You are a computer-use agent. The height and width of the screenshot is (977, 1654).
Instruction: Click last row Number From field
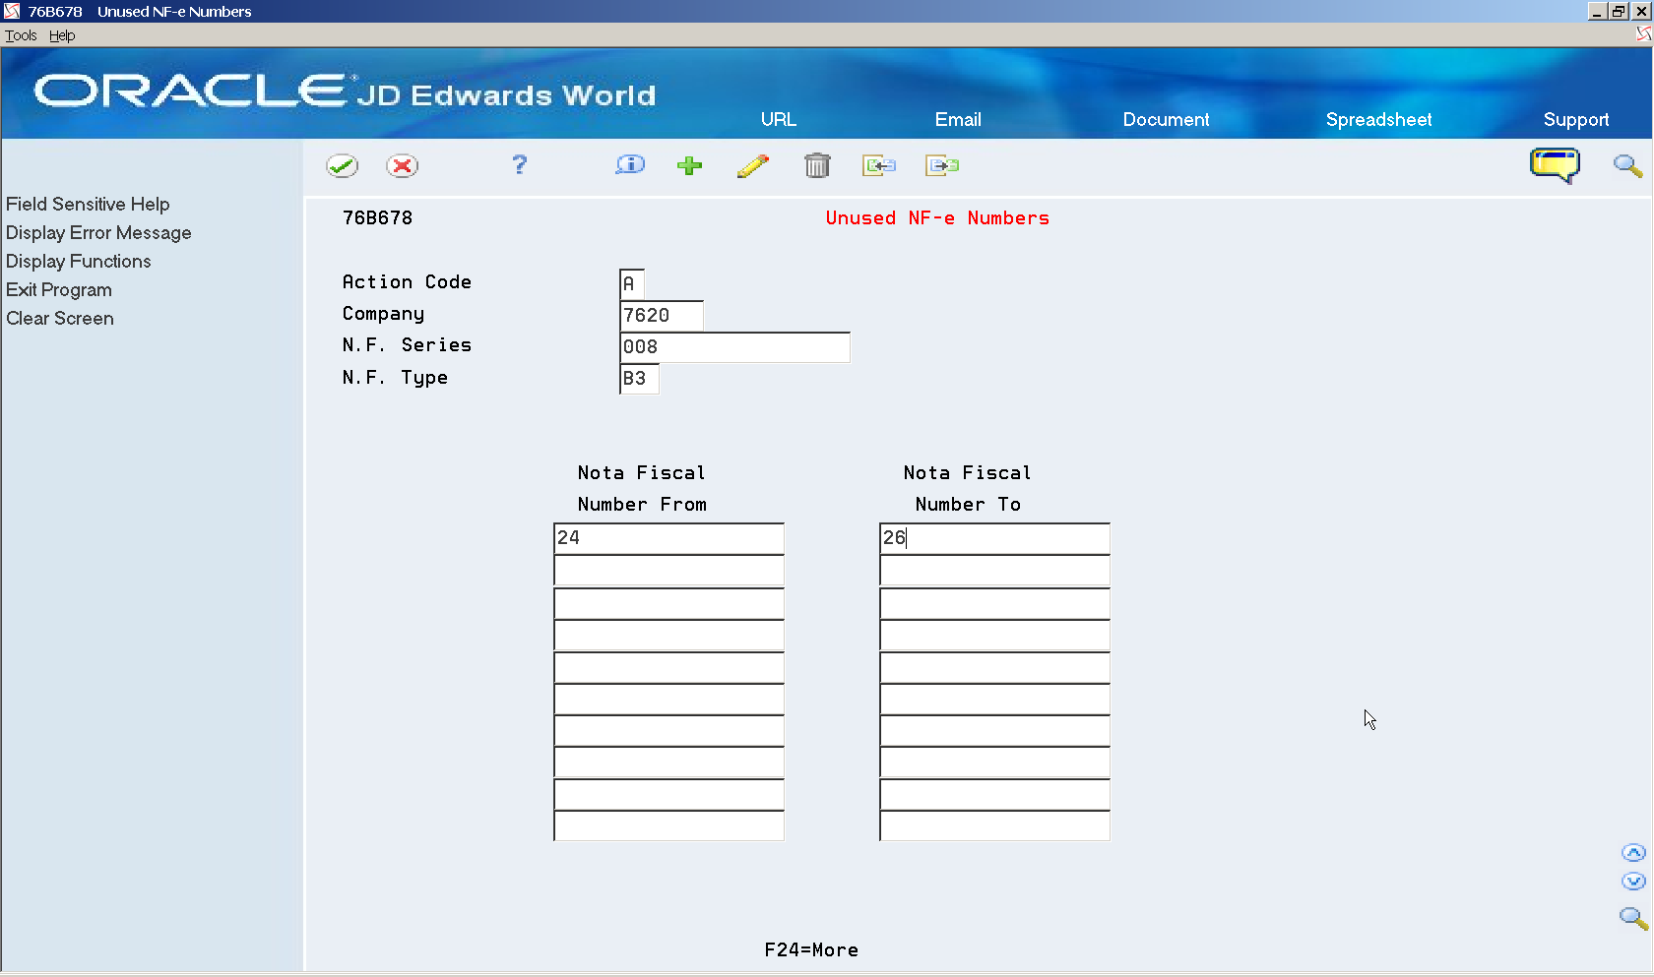coord(669,825)
